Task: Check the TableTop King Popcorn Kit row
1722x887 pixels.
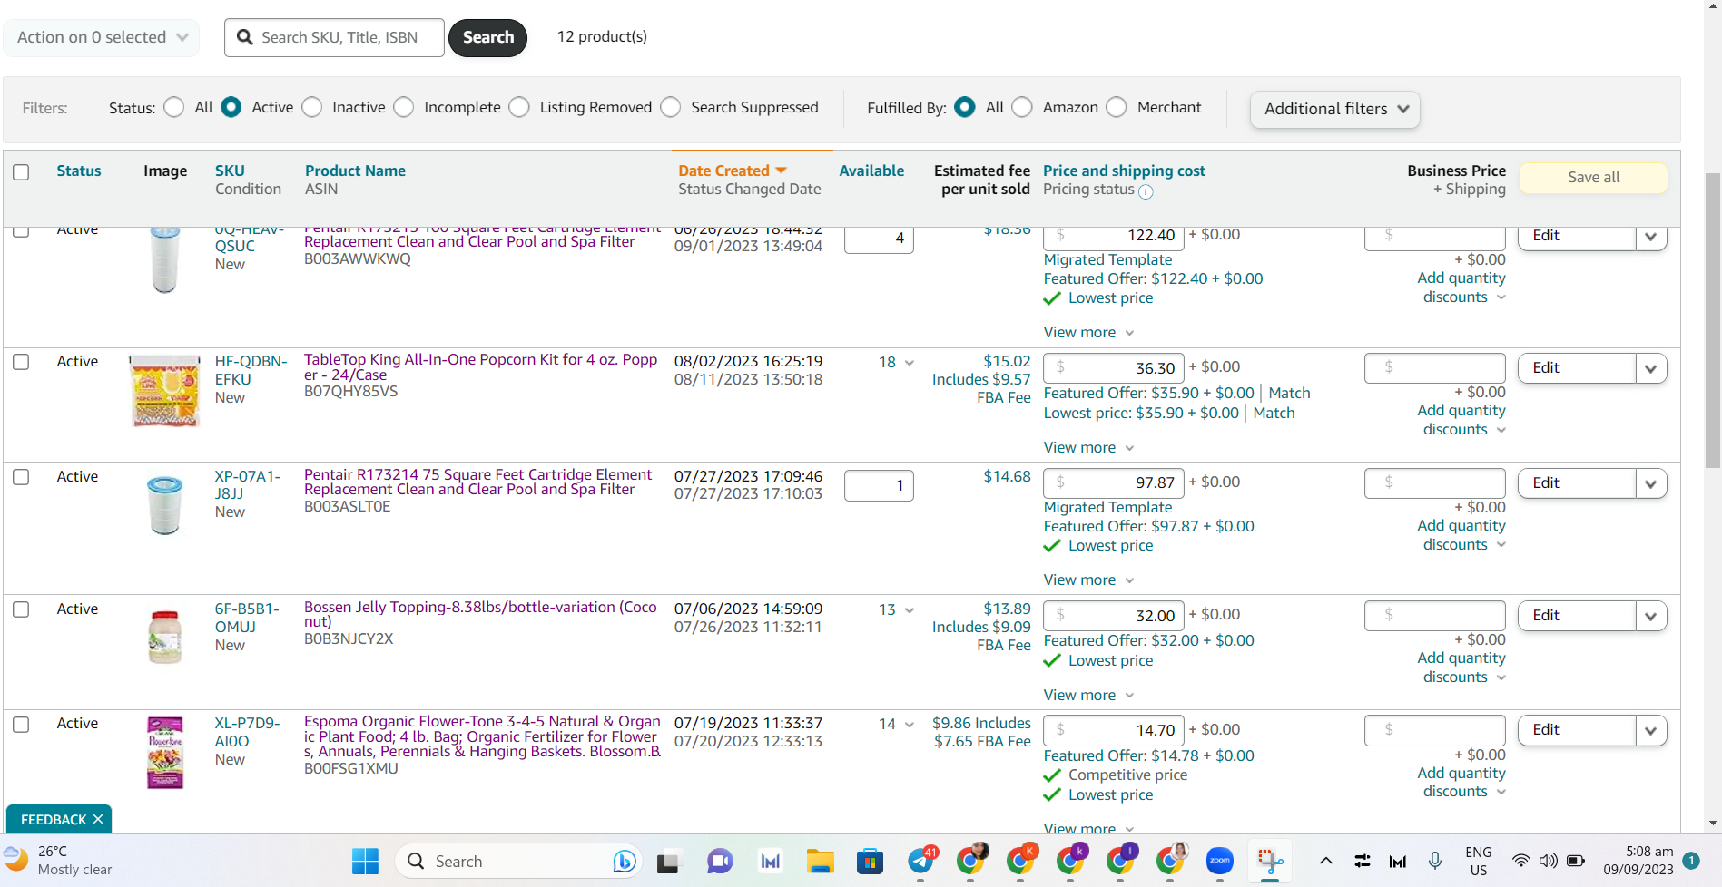Action: click(21, 362)
